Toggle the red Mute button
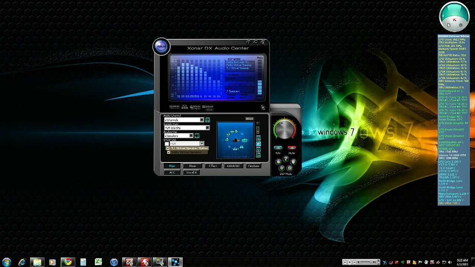 pos(292,148)
